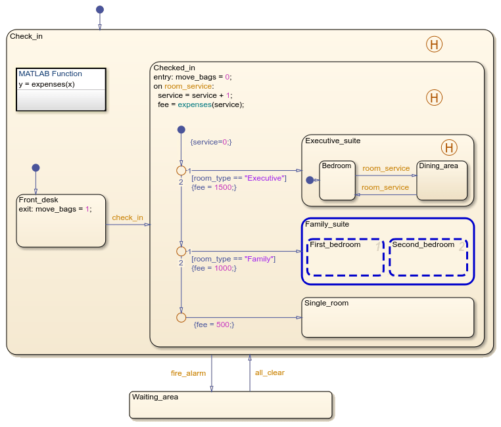Click the connective junction beside the Executive condition
The image size is (501, 427).
(181, 170)
